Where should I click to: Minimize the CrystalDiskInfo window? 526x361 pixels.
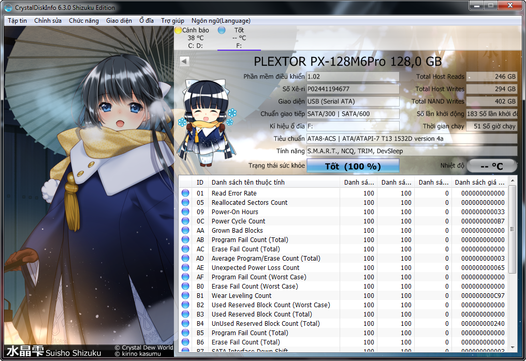tap(477, 5)
